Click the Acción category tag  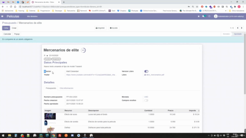(47, 59)
